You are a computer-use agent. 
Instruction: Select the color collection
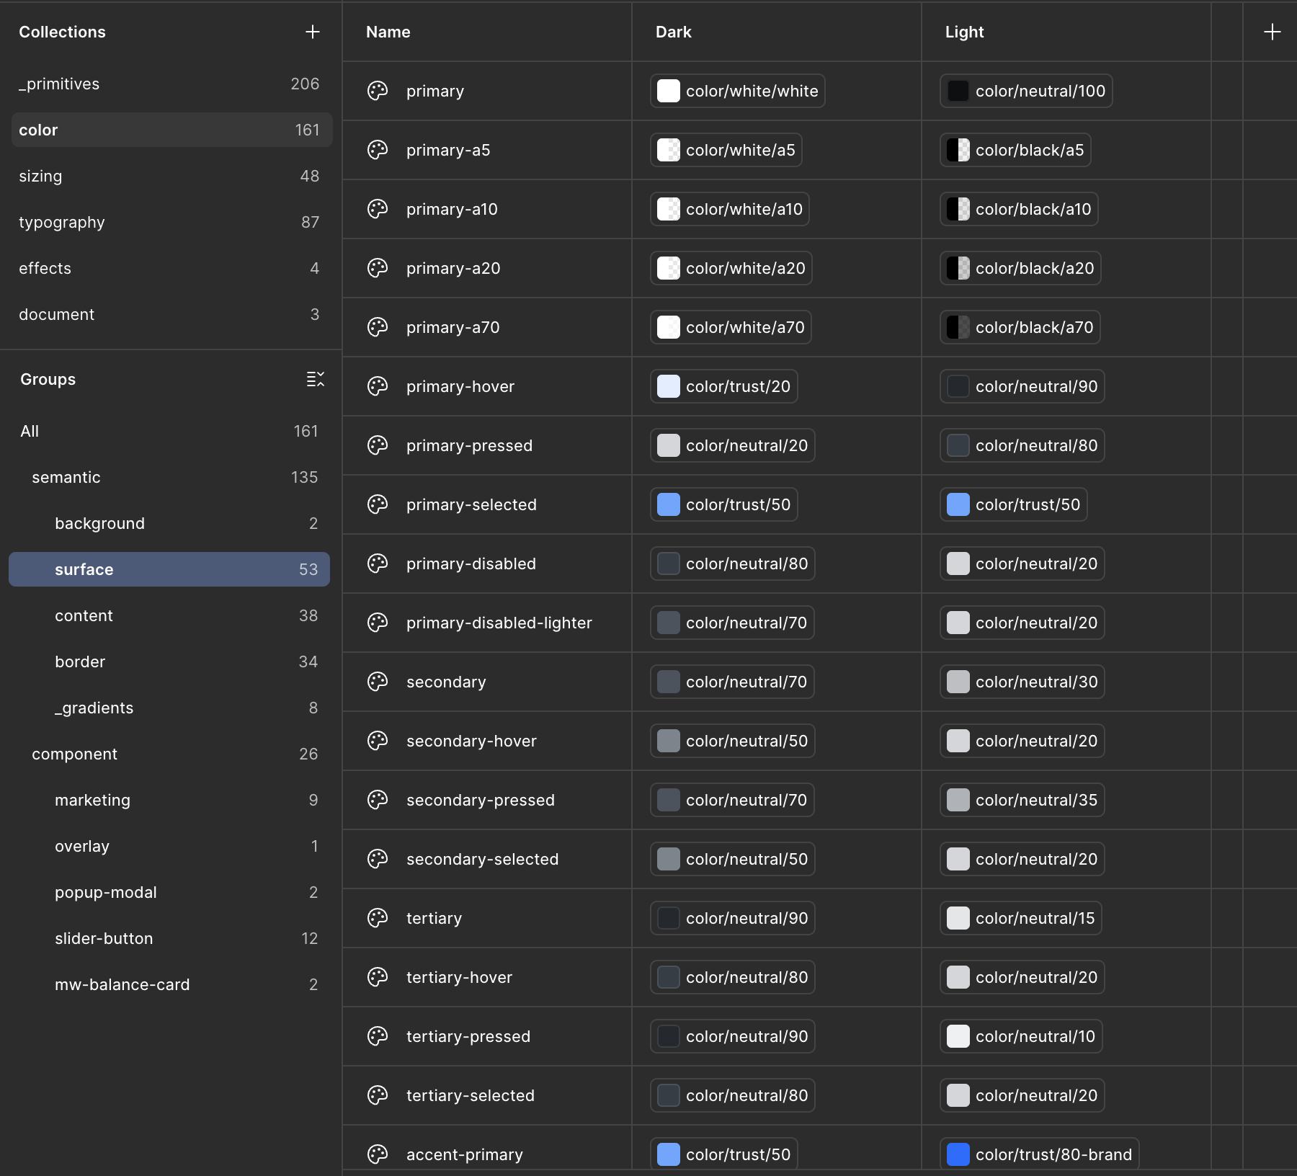[x=171, y=130]
